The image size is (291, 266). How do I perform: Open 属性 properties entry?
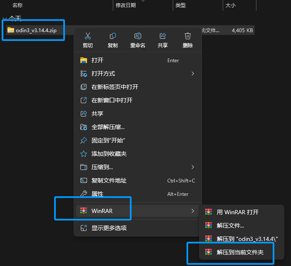pyautogui.click(x=138, y=194)
